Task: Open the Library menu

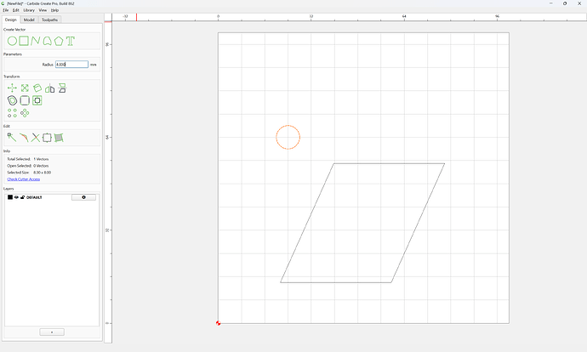Action: click(29, 10)
